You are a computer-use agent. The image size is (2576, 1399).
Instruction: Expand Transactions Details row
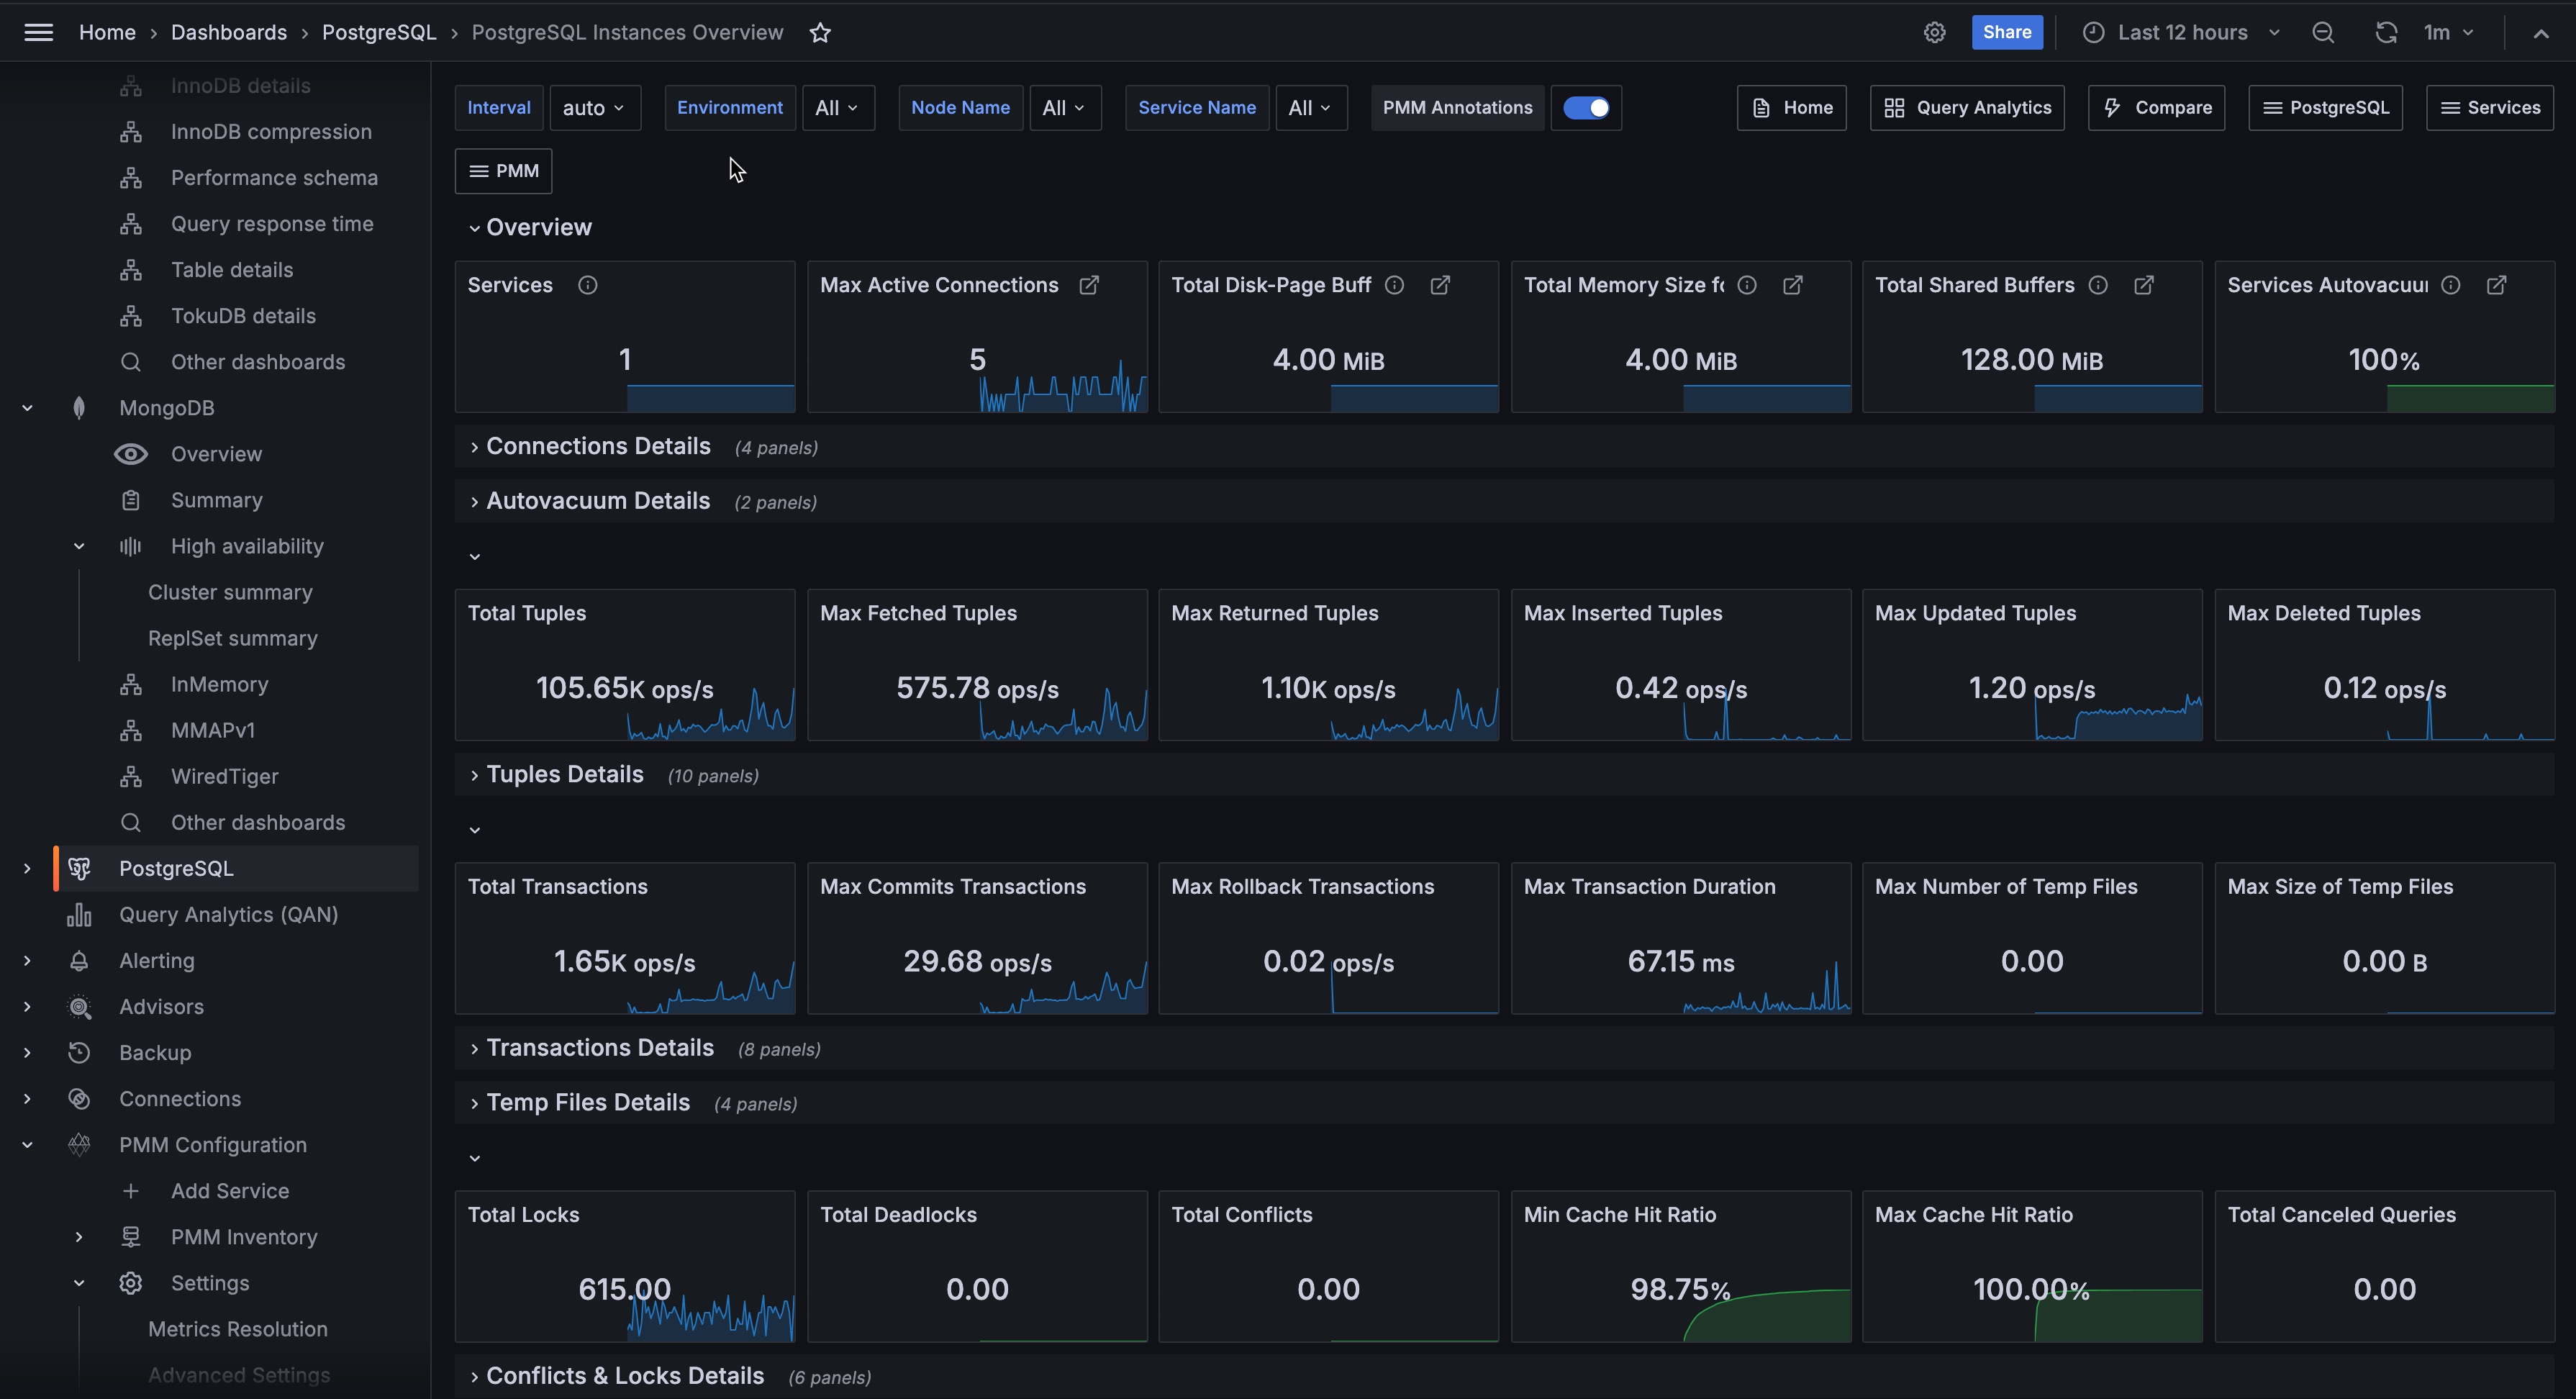600,1047
